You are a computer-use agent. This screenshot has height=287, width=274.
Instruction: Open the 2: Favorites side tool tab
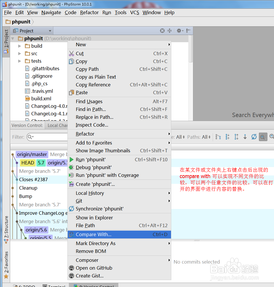tap(6, 265)
